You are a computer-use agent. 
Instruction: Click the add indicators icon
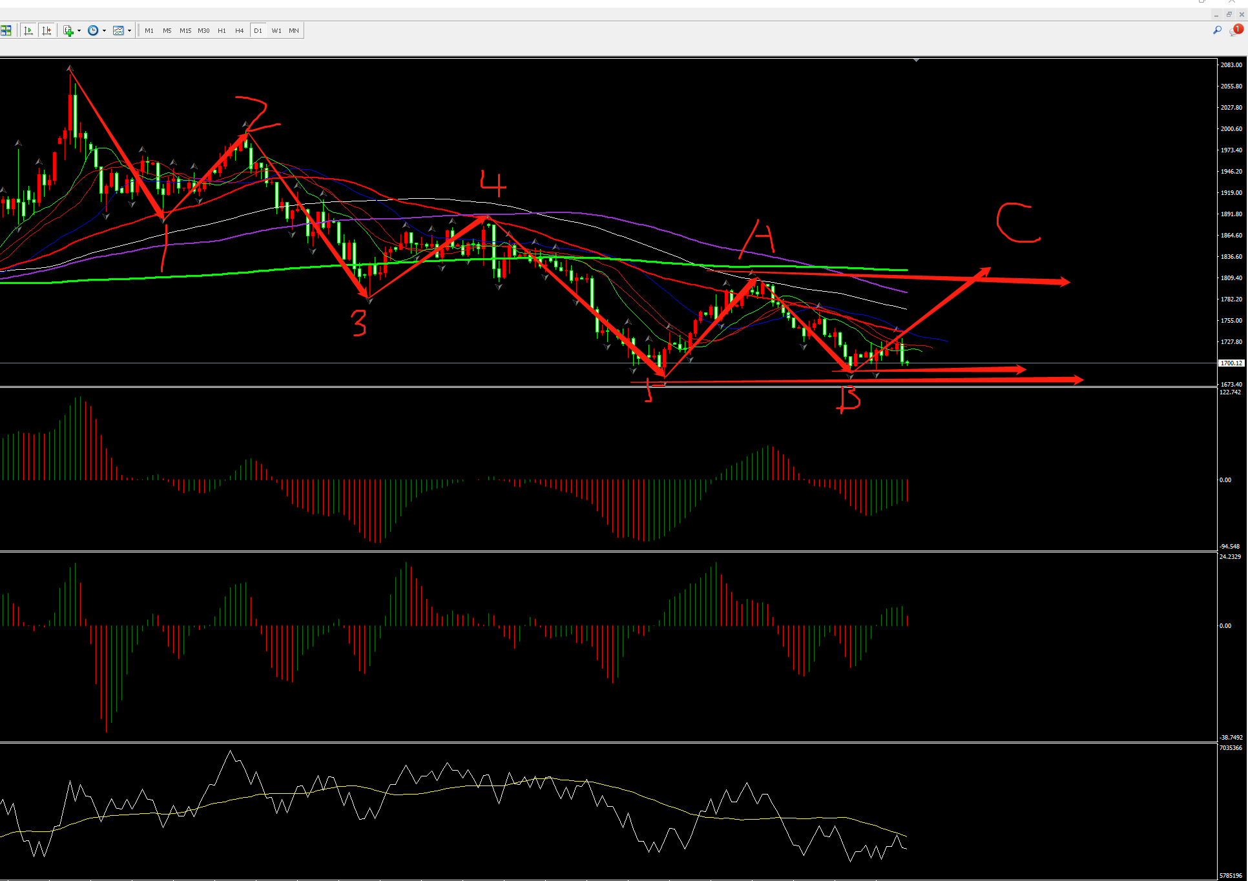pyautogui.click(x=68, y=30)
